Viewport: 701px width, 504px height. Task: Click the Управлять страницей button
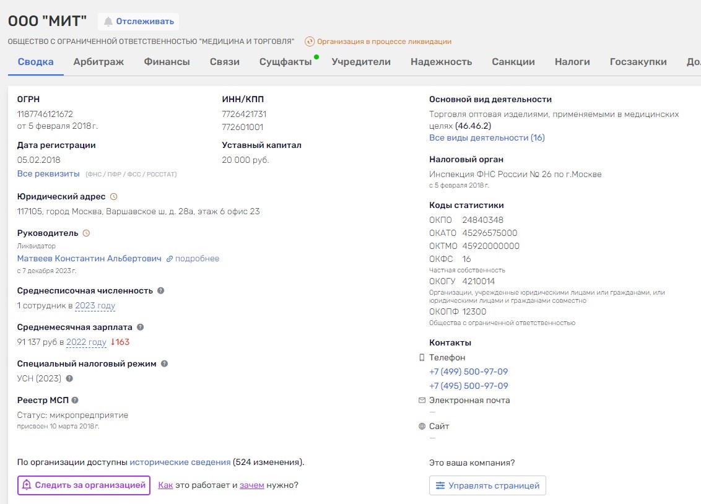pos(487,485)
